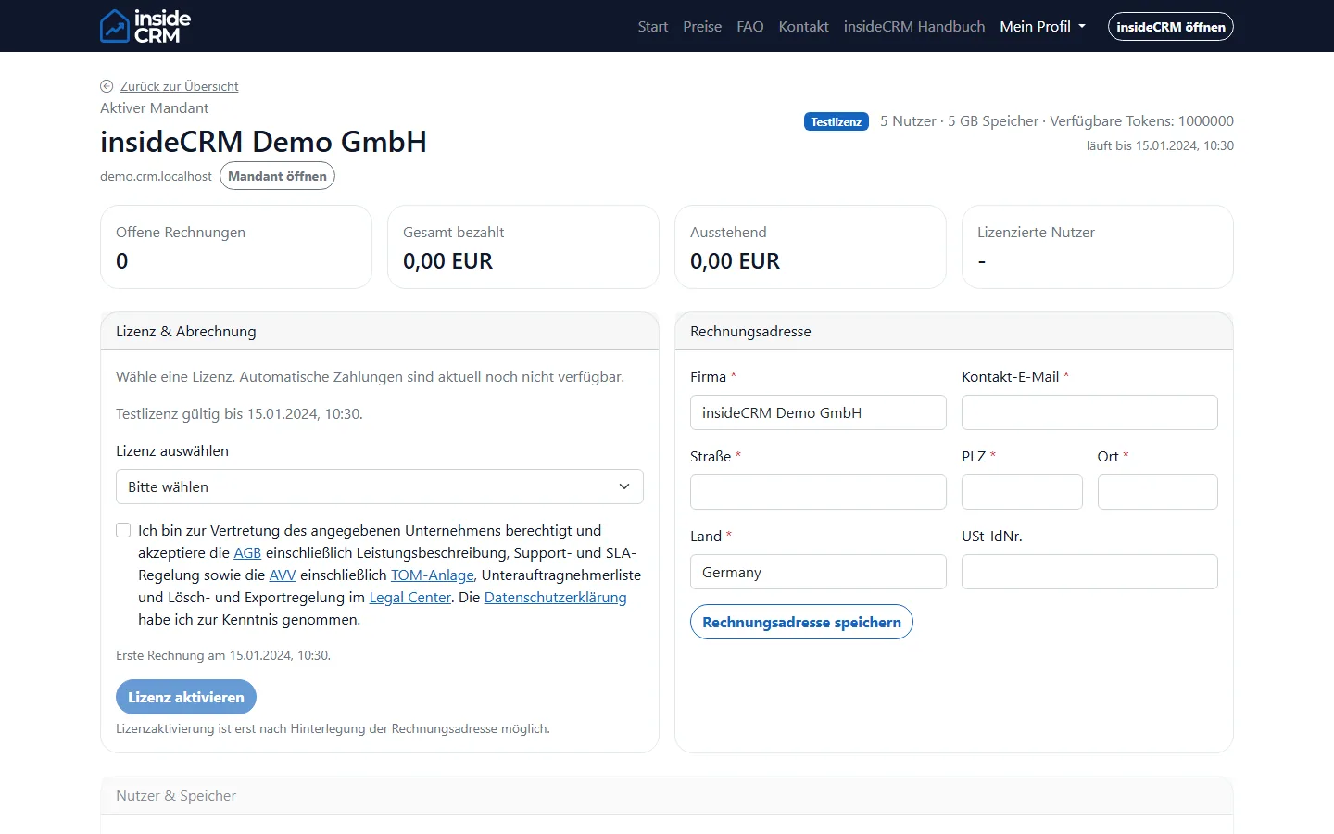Viewport: 1334px width, 834px height.
Task: Visit the Legal Center link
Action: [410, 597]
